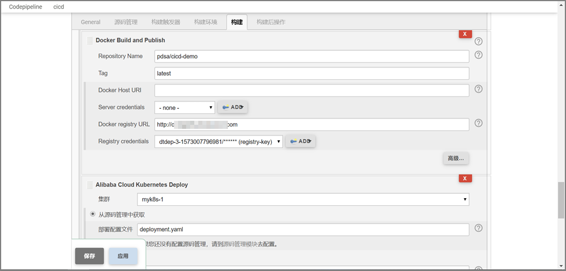Save the configuration with 保存

click(90, 256)
